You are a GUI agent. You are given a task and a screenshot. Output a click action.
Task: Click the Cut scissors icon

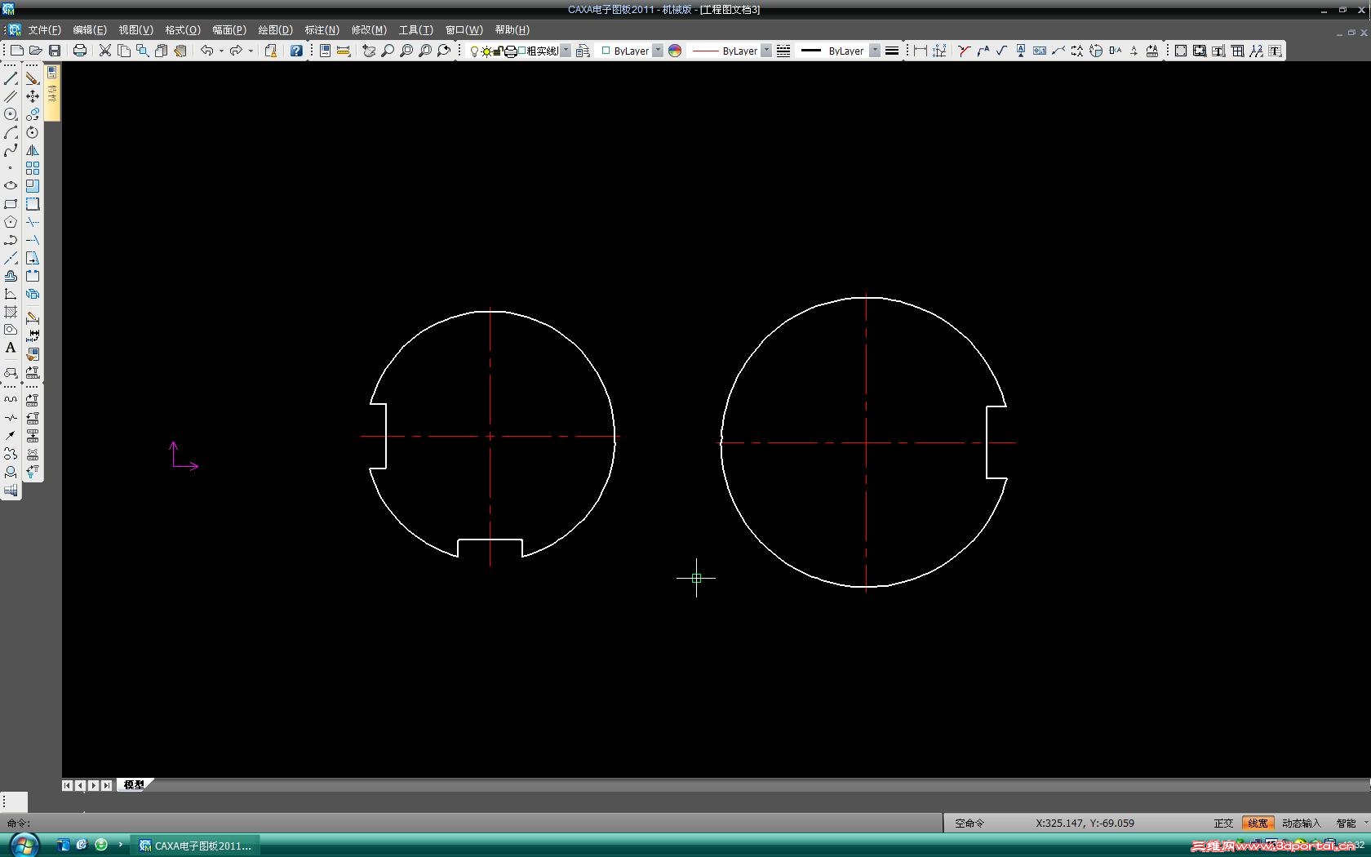pyautogui.click(x=105, y=51)
